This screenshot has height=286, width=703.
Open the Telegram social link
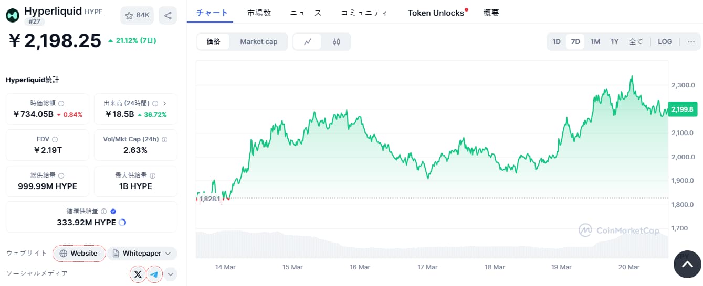point(154,274)
